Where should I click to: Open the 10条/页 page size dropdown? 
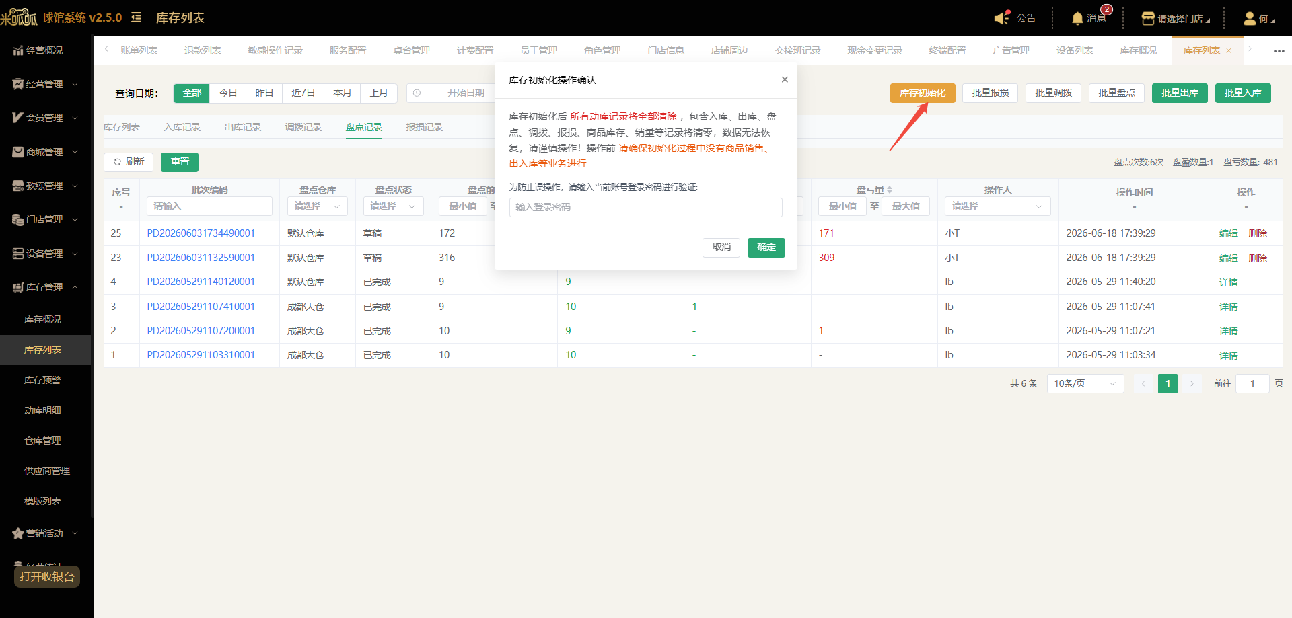[x=1085, y=383]
